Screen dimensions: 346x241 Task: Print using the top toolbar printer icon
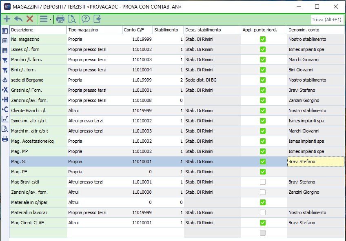click(x=60, y=19)
